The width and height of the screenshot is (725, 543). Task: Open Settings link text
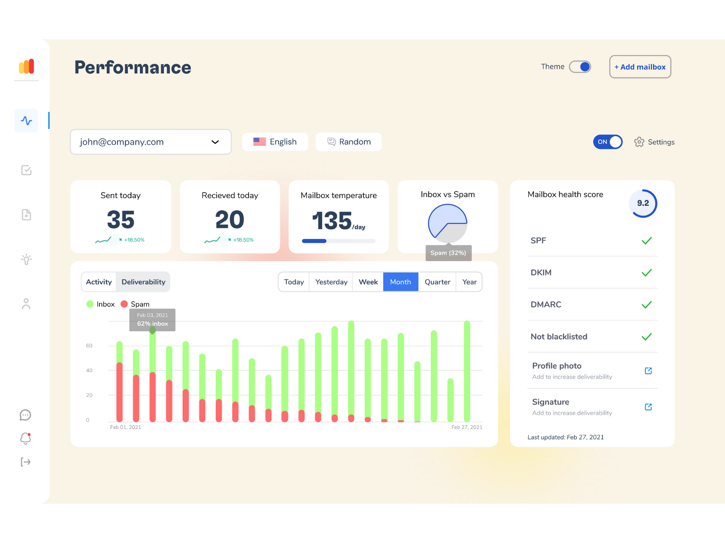click(661, 142)
